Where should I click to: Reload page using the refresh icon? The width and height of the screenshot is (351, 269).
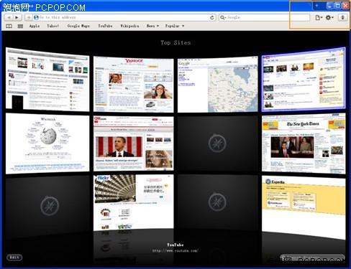pos(212,17)
